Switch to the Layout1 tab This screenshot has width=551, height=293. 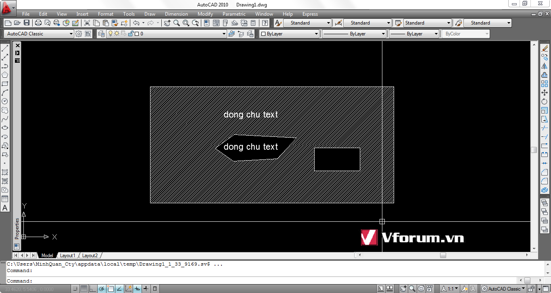pyautogui.click(x=67, y=256)
